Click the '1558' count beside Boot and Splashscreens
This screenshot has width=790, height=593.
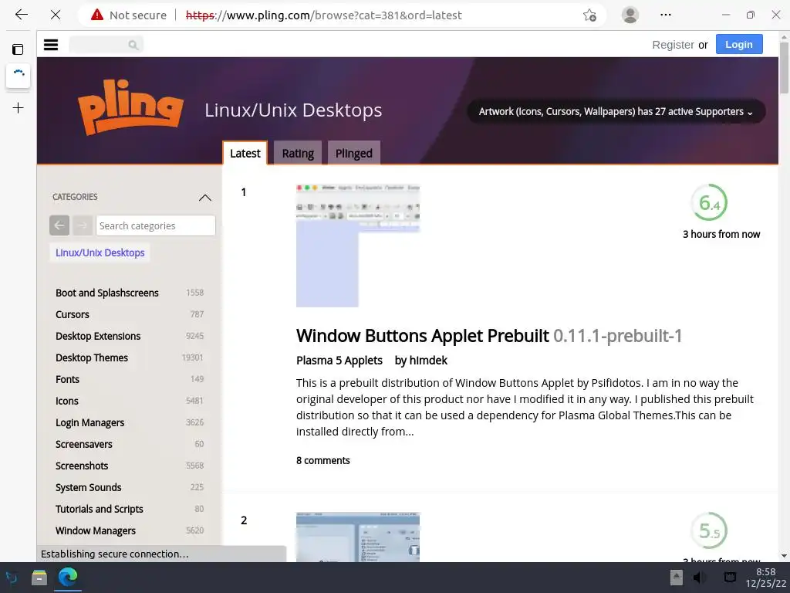pos(194,293)
